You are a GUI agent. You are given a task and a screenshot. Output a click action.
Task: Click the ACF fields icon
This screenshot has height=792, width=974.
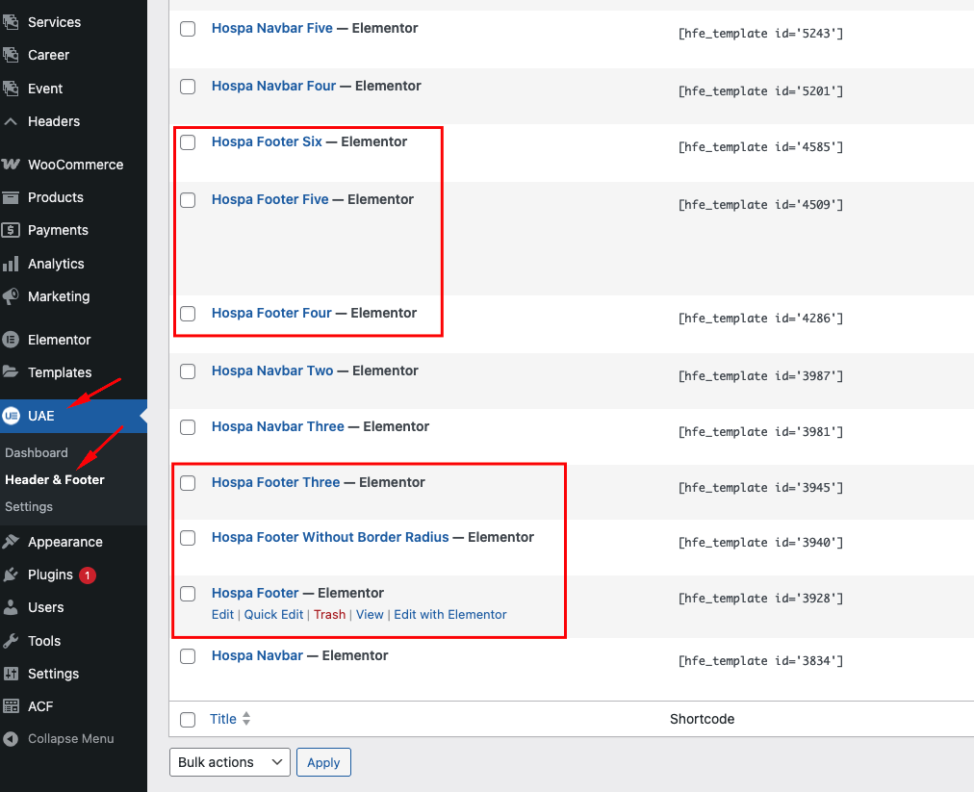pyautogui.click(x=11, y=706)
